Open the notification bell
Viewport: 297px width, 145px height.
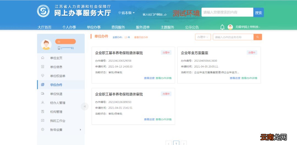[222, 27]
